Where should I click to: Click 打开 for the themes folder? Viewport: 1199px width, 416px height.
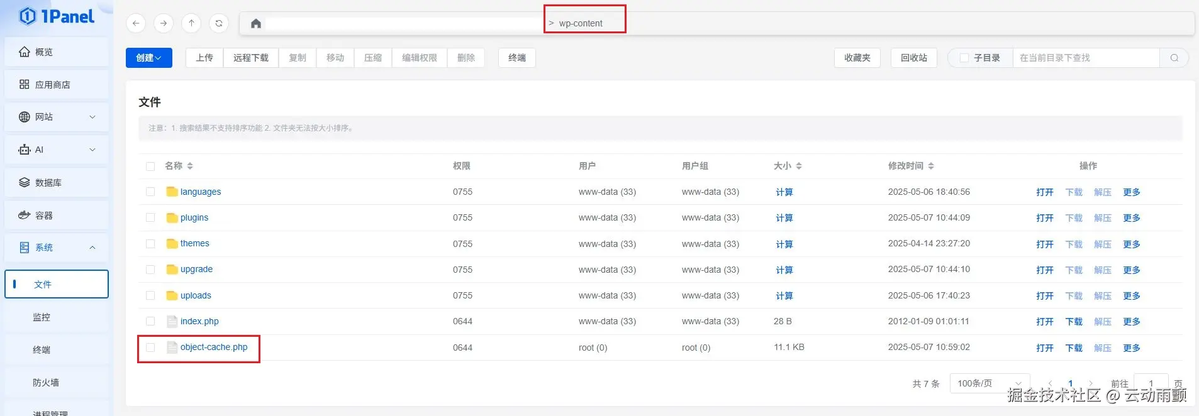click(x=1045, y=244)
